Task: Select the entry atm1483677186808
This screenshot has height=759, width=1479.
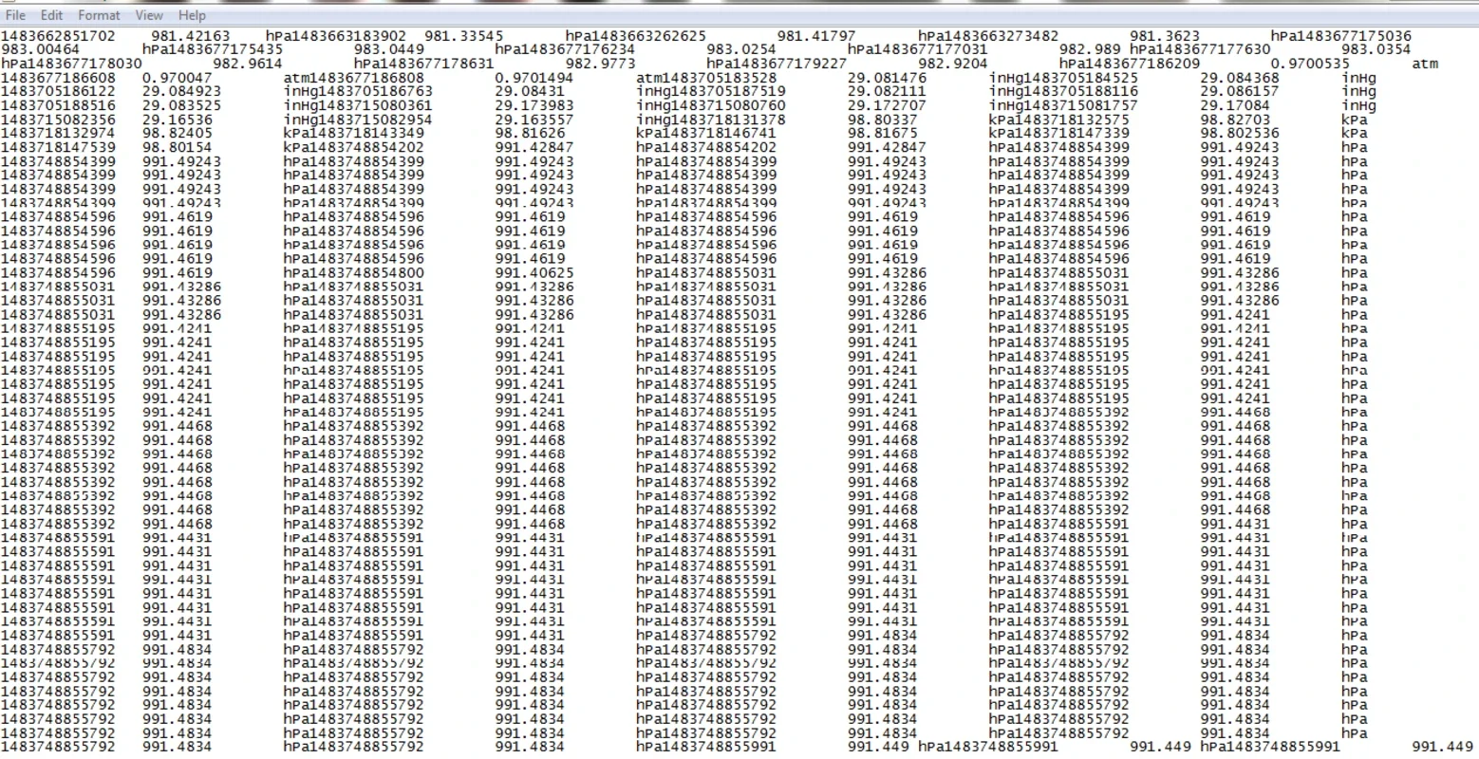Action: 354,78
